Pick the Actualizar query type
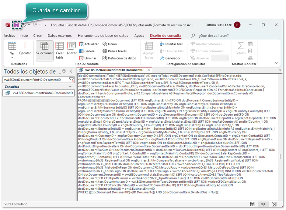 pyautogui.click(x=89, y=44)
